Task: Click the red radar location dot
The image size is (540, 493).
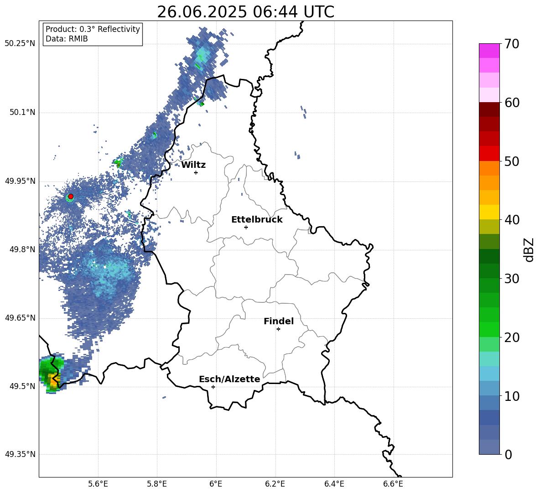Action: click(x=71, y=197)
